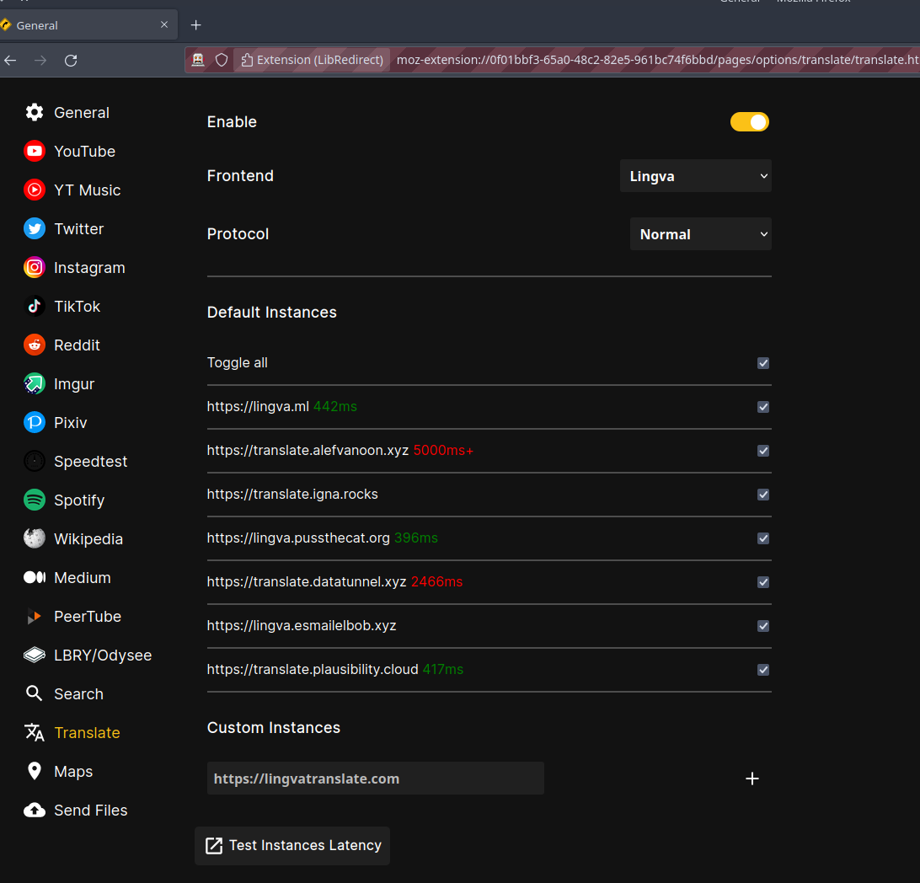Screen dimensions: 920x883
Task: Open Wikipedia redirect settings
Action: [88, 538]
